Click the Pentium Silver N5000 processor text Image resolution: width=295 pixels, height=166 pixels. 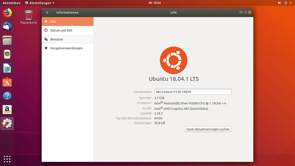point(190,103)
